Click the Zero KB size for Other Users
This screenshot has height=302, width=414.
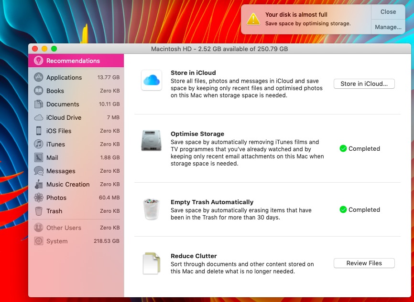point(110,228)
